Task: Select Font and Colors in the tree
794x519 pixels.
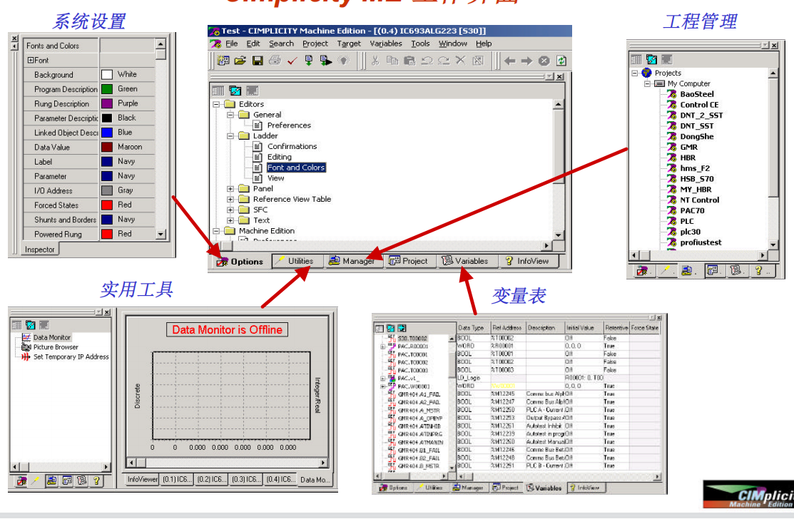Action: tap(296, 168)
